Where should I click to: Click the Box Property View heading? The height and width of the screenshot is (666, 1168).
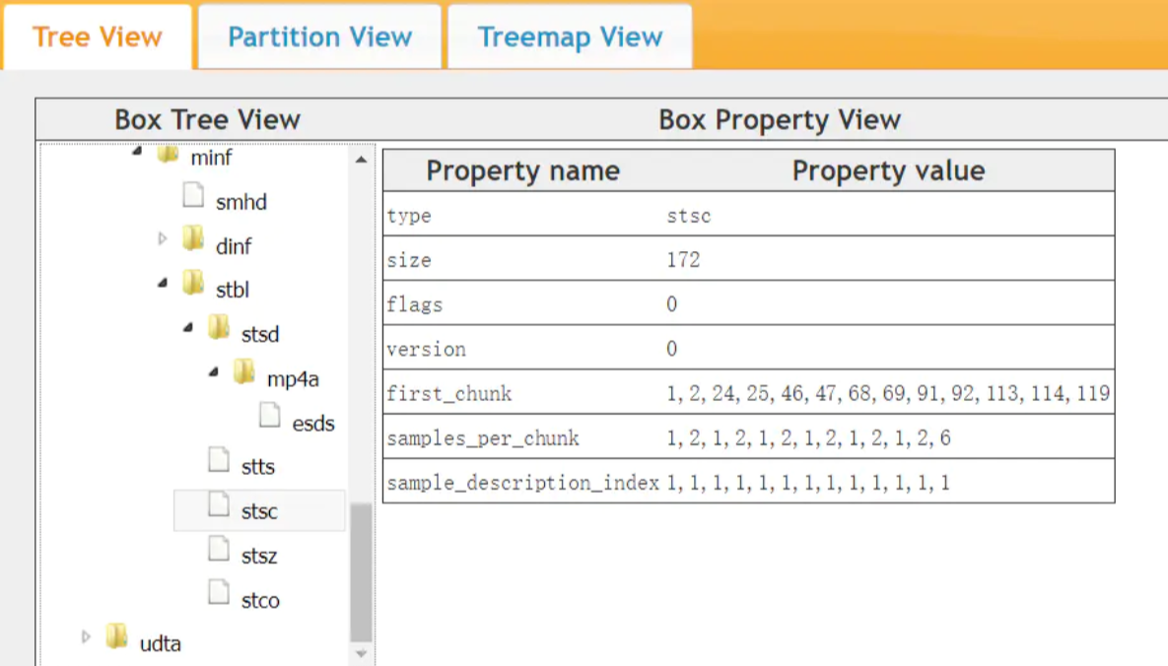(x=780, y=120)
